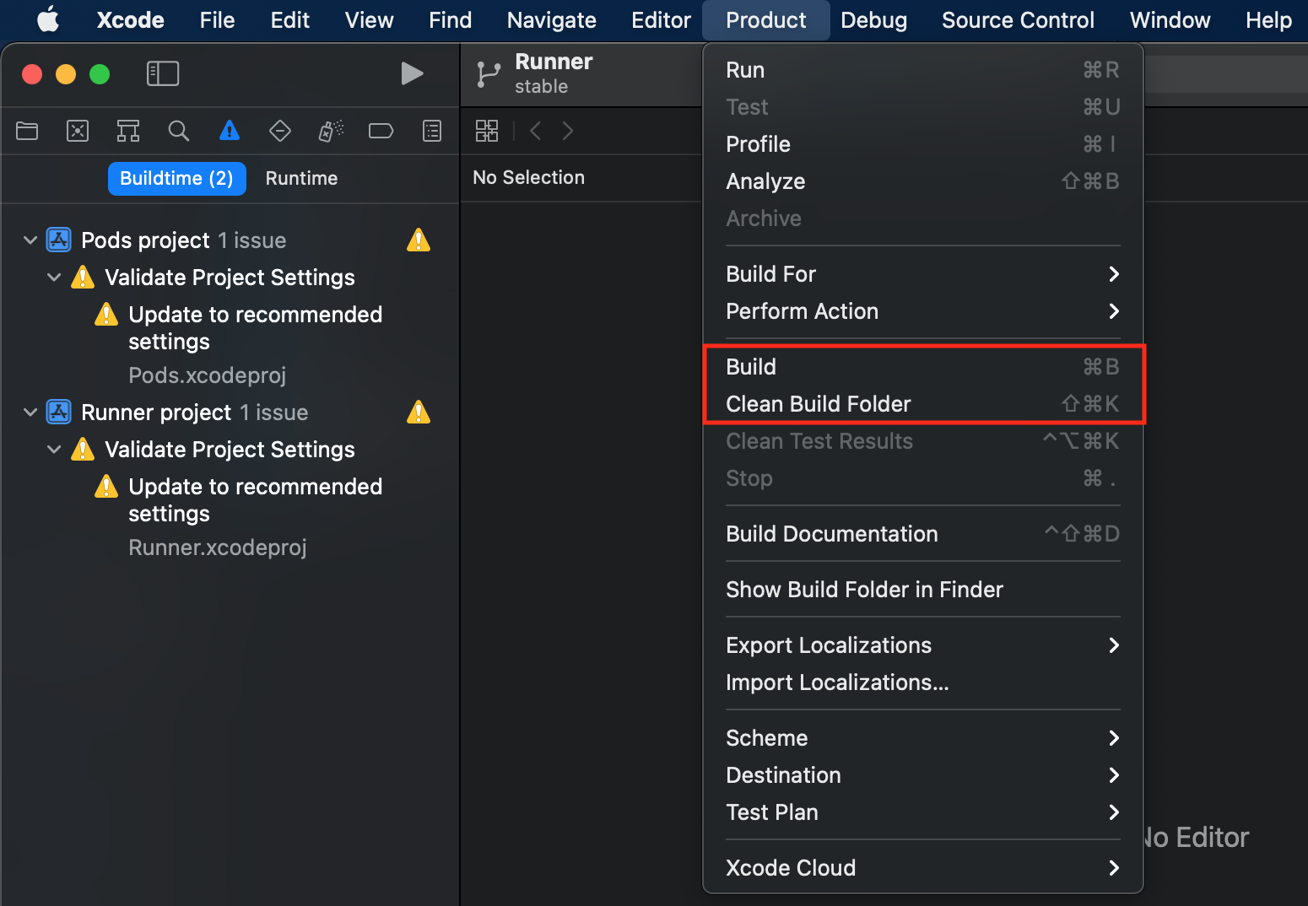Show the Project navigator

coord(27,131)
